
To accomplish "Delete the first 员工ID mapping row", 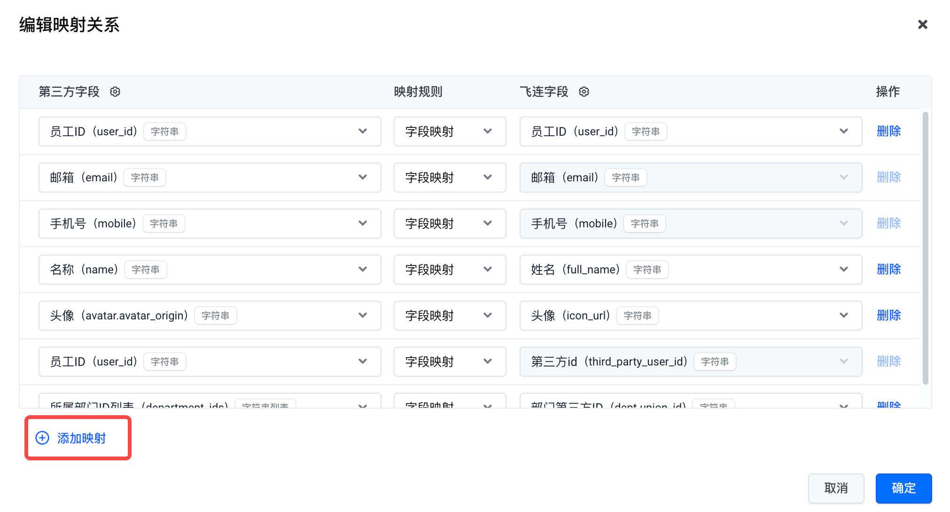I will [x=888, y=131].
